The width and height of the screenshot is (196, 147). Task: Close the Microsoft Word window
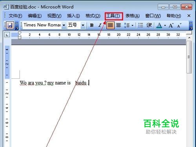tap(187, 7)
